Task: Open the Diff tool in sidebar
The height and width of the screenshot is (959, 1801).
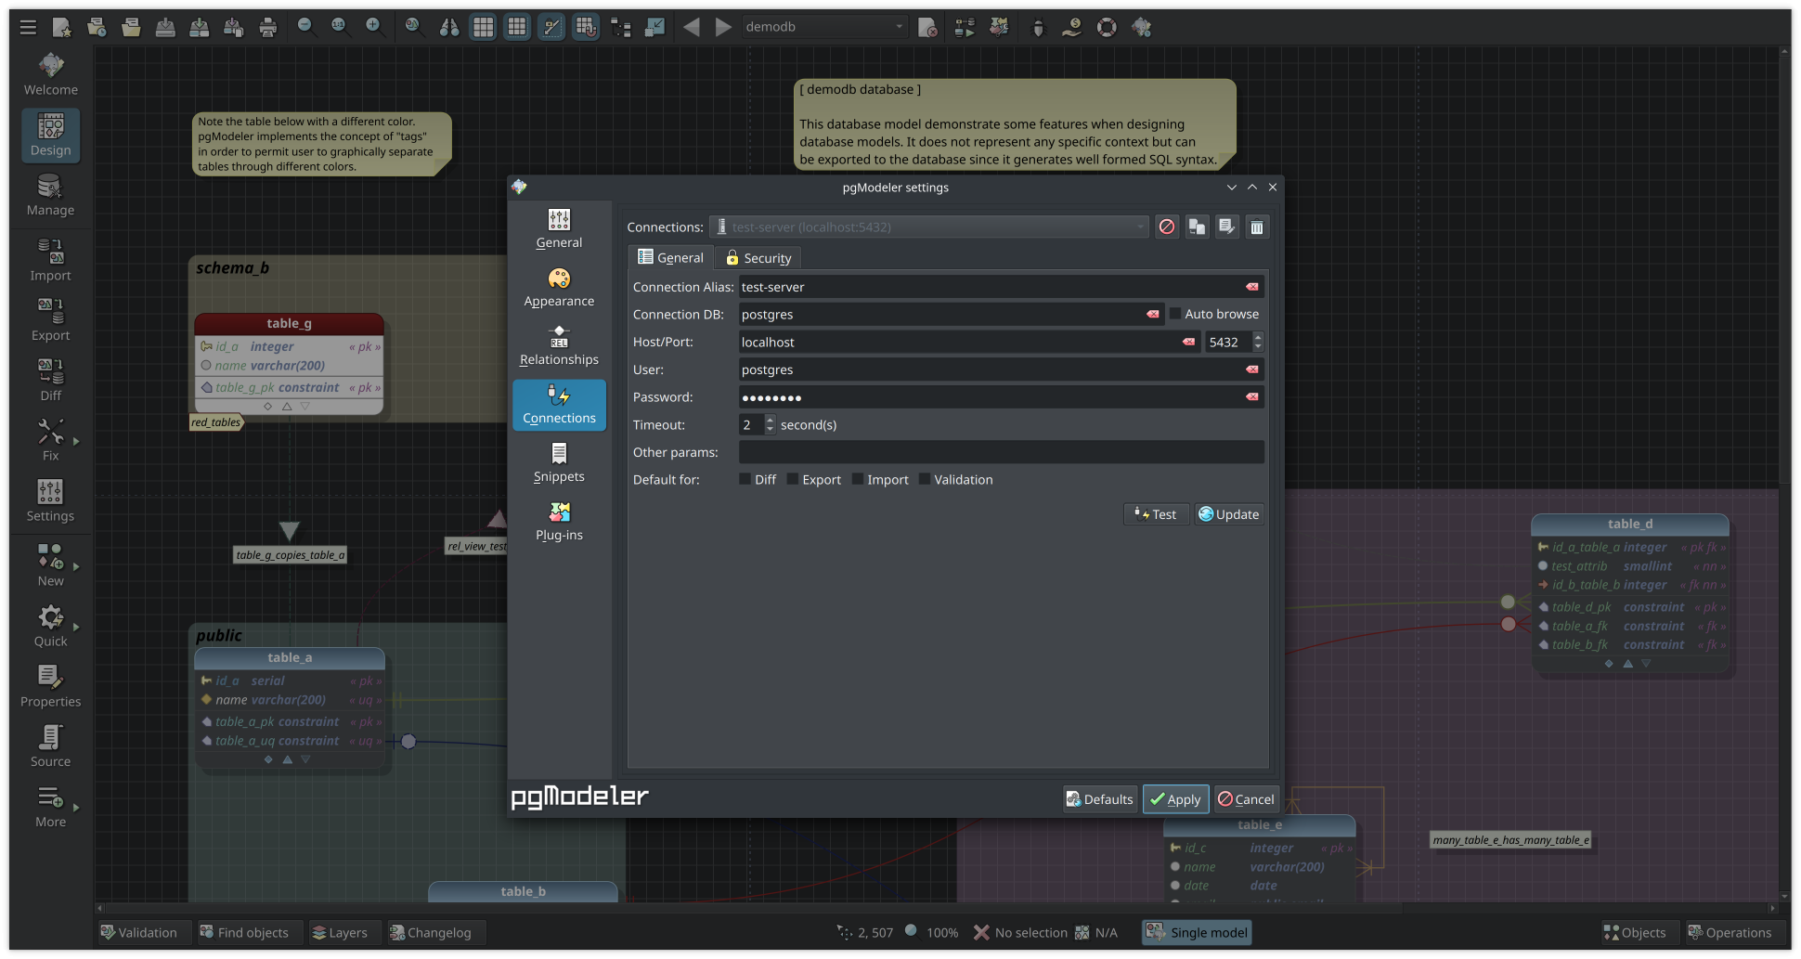Action: [x=51, y=381]
